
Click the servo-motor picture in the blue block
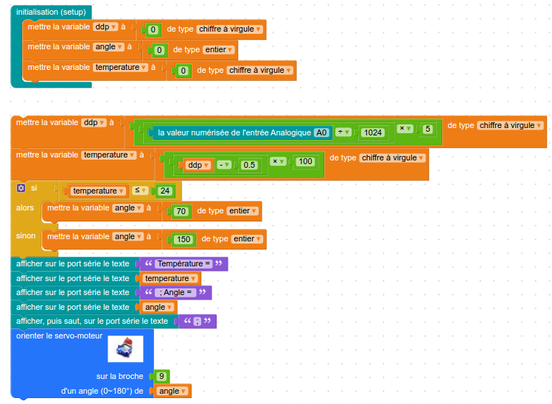[125, 348]
